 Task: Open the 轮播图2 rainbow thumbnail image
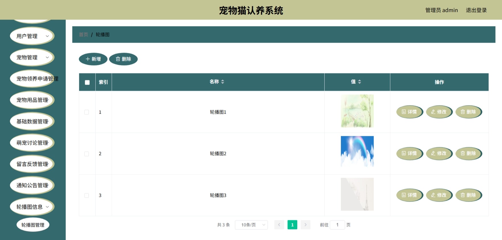click(x=357, y=151)
